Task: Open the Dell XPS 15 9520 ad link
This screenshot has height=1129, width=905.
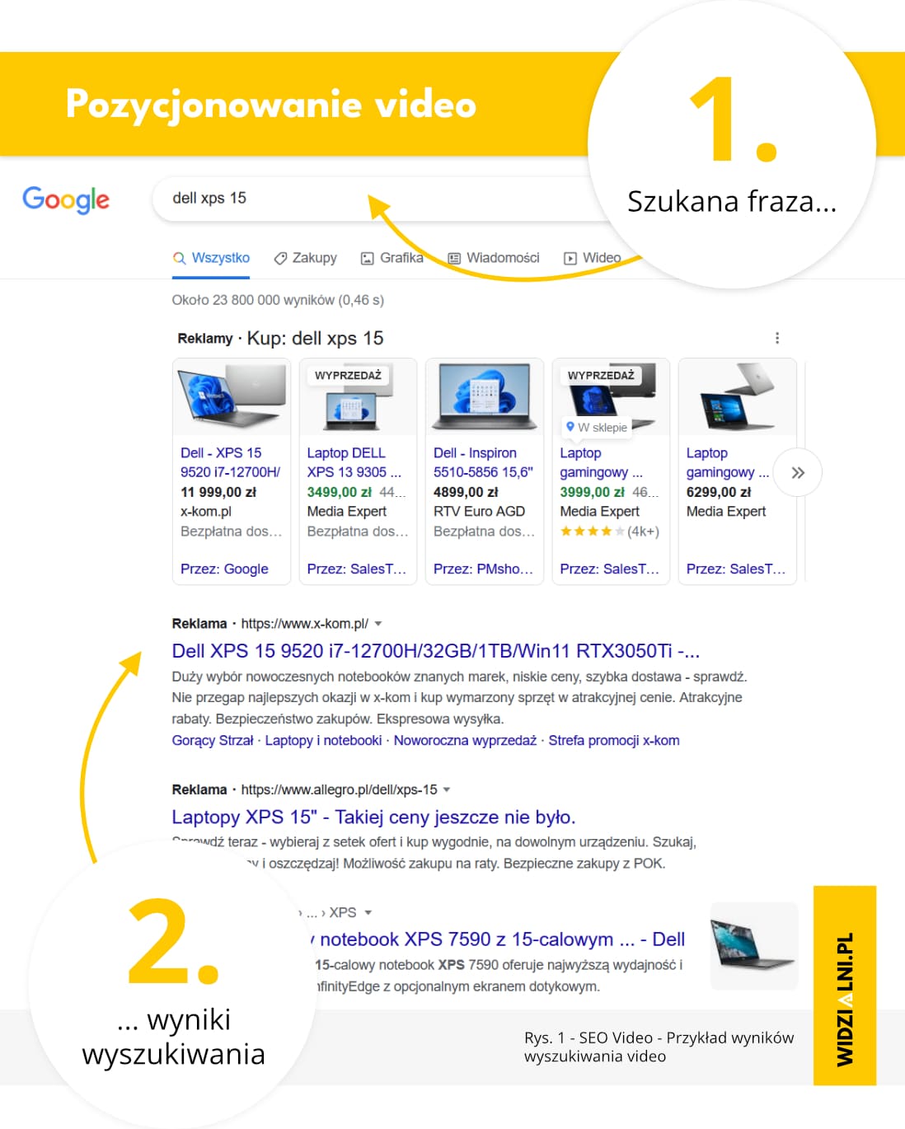Action: pos(436,651)
